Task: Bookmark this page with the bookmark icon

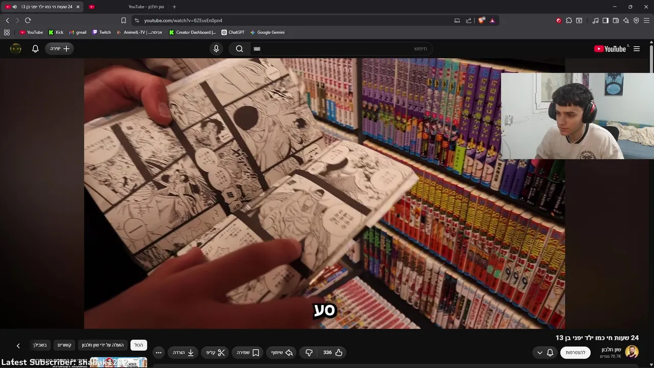Action: 124,20
